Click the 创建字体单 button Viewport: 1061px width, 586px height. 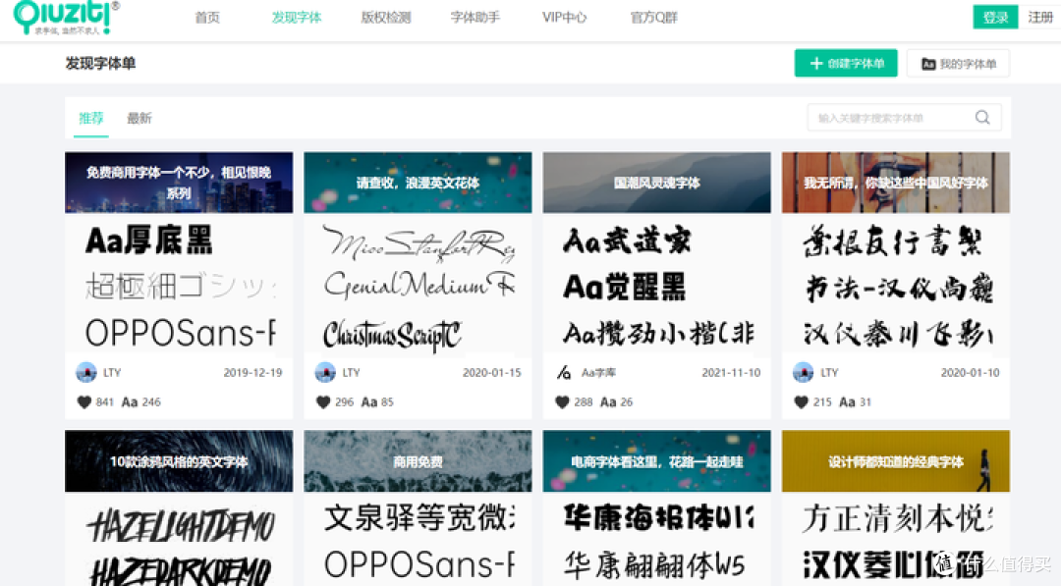846,64
